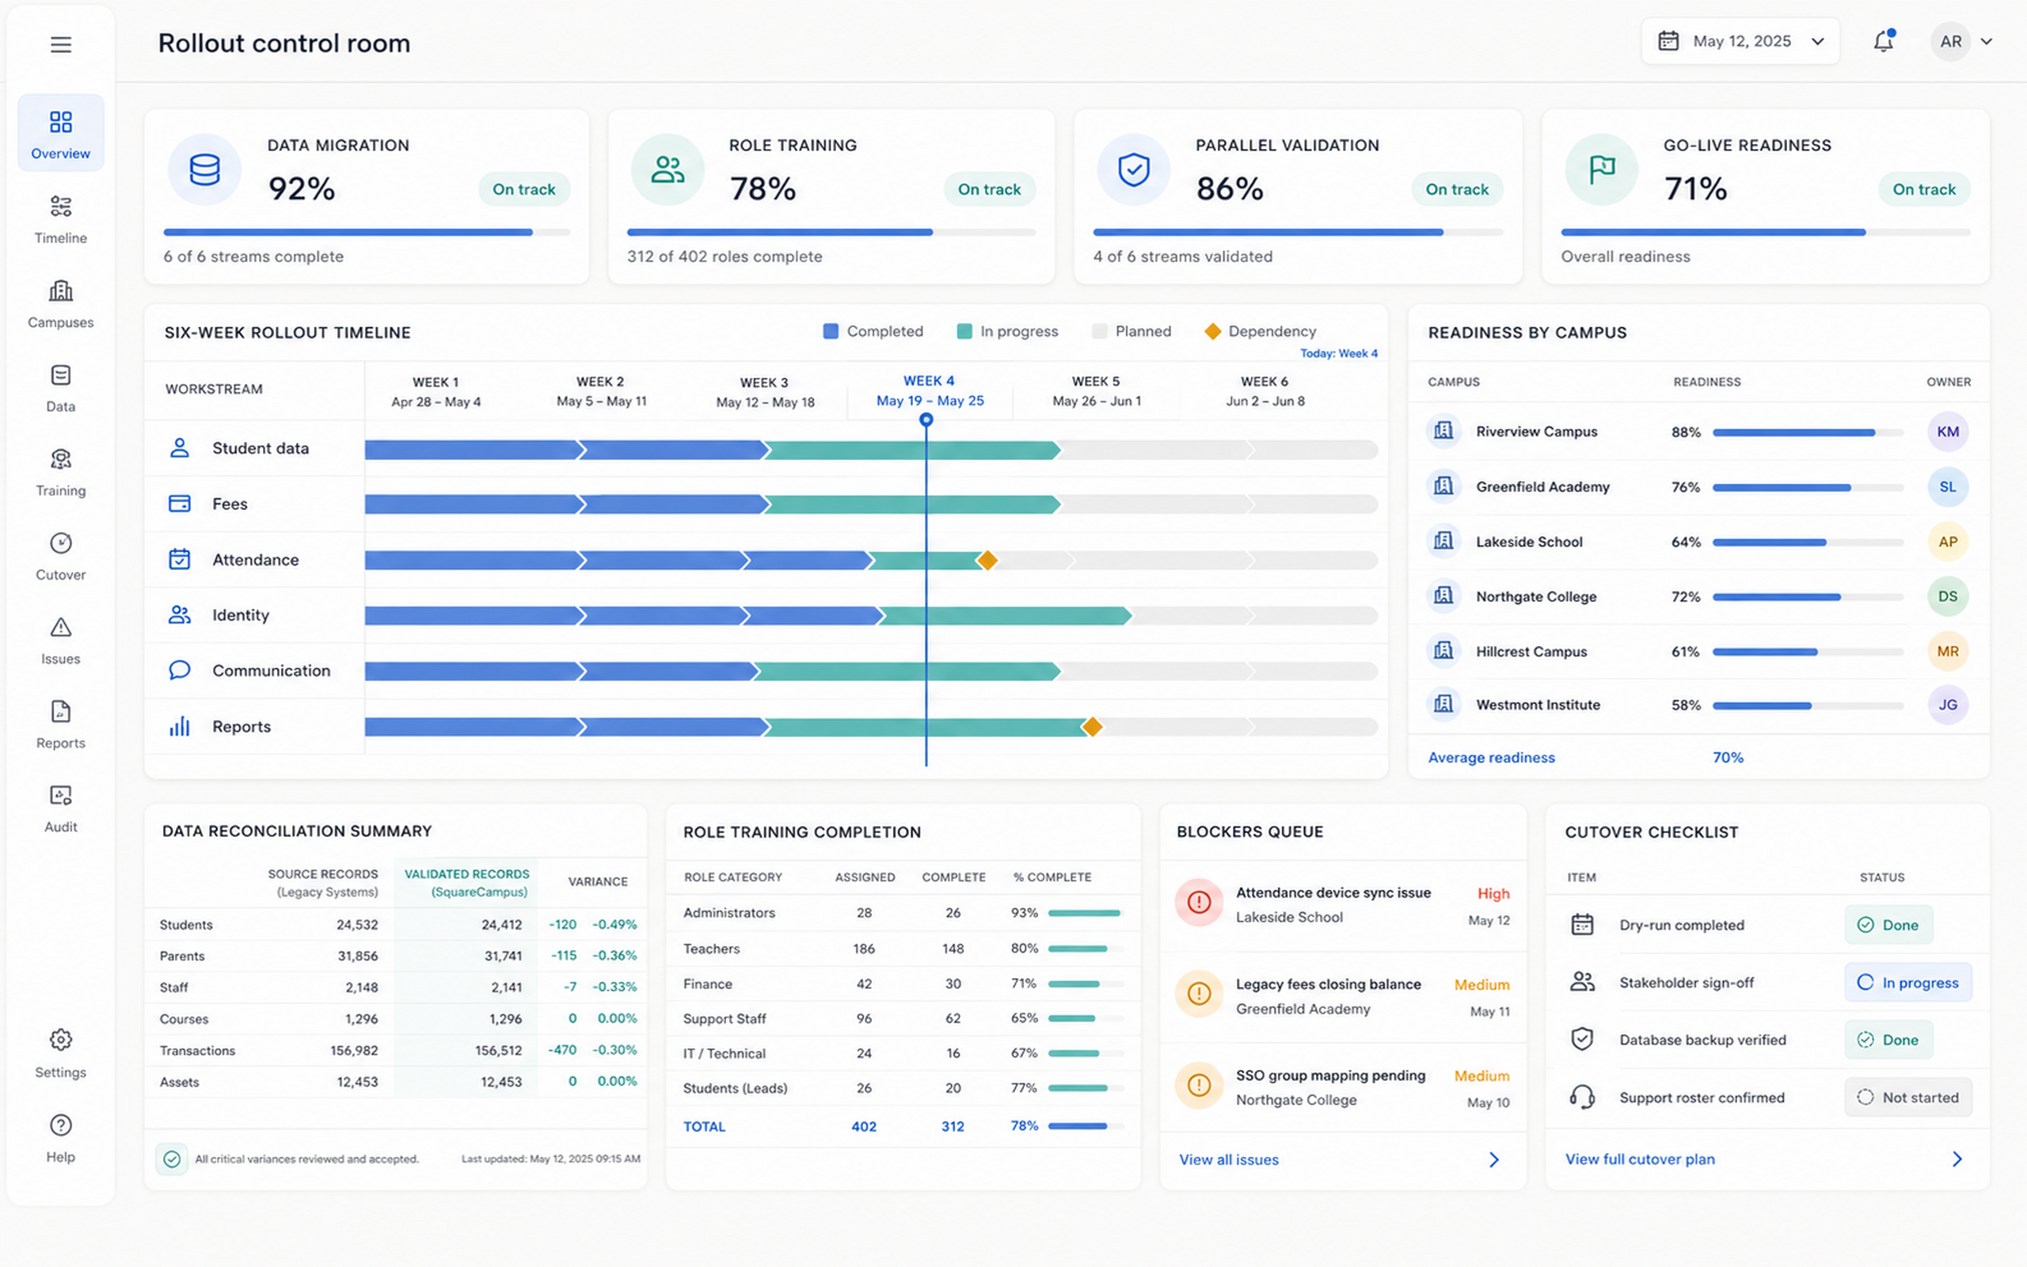Click the Database backup Done status
The height and width of the screenshot is (1267, 2027).
coord(1888,1039)
